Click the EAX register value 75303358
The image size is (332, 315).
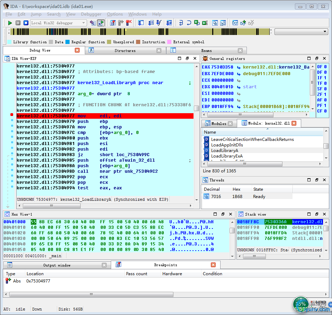pyautogui.click(x=222, y=67)
